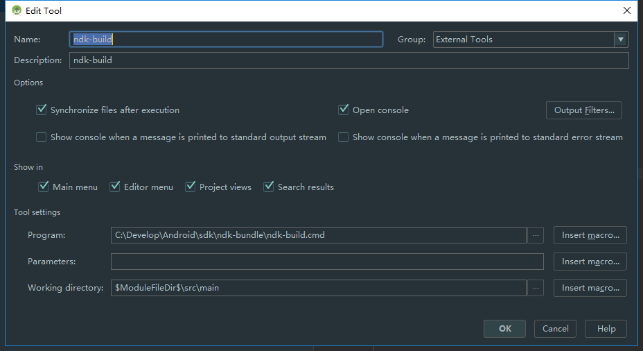Image resolution: width=643 pixels, height=351 pixels.
Task: Confirm with the OK button
Action: pos(504,328)
